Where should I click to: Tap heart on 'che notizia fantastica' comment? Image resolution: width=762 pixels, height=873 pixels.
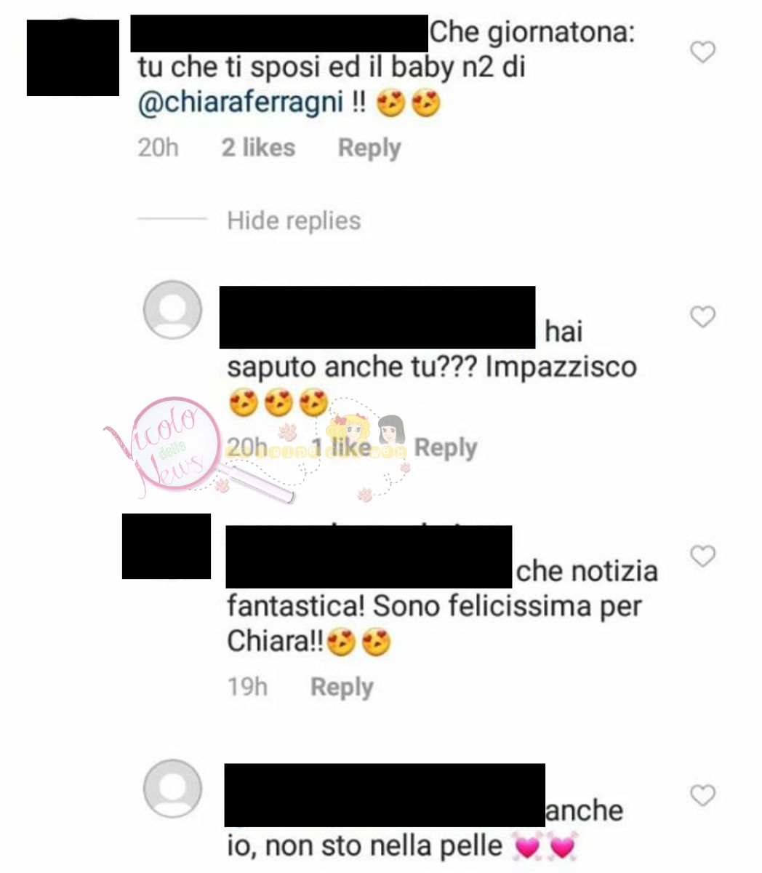click(x=702, y=557)
